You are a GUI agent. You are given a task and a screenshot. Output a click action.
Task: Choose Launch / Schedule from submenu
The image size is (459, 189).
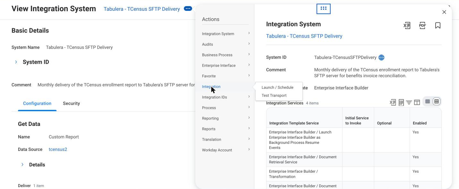point(277,87)
